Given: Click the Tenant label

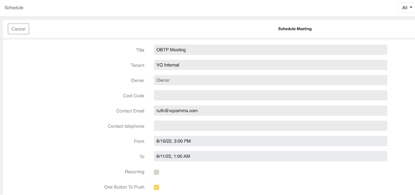Looking at the screenshot, I should tap(138, 65).
